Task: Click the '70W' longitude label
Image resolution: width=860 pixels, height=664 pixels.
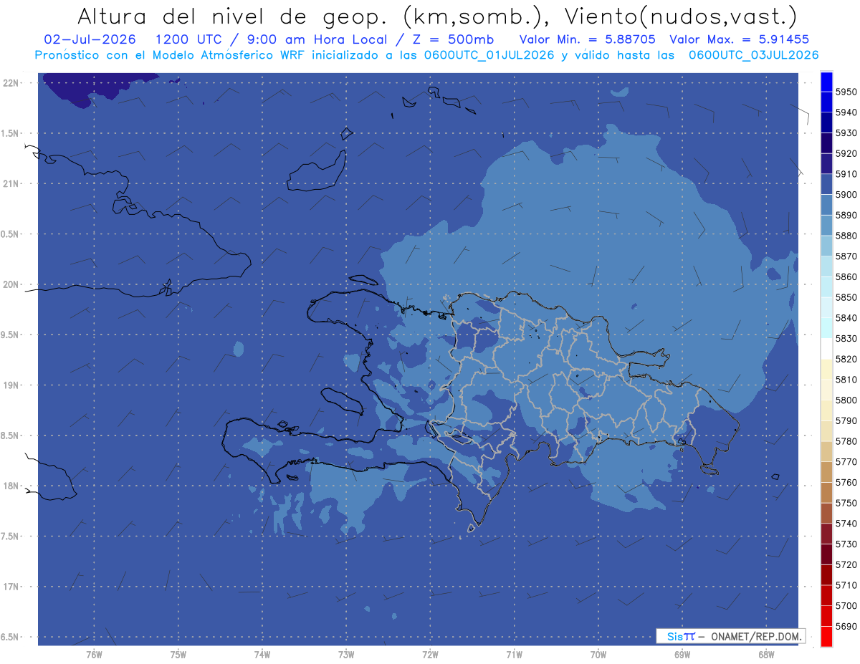Action: pos(598,654)
